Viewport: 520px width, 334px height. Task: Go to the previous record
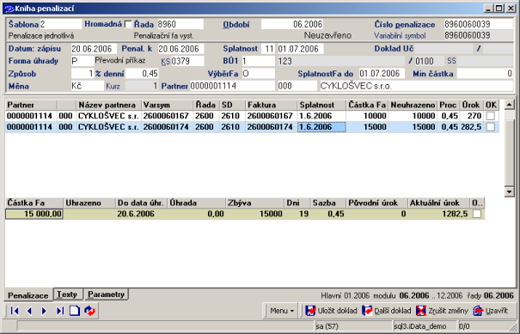[x=29, y=311]
